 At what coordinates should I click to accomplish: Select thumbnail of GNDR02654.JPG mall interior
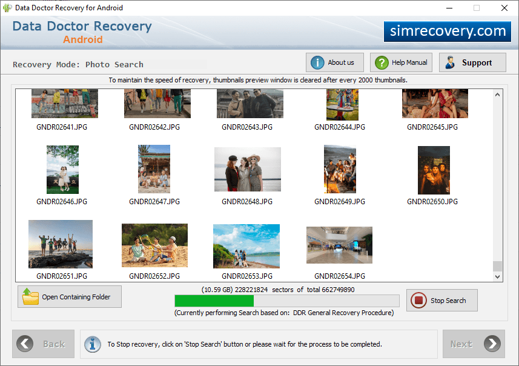coord(339,245)
